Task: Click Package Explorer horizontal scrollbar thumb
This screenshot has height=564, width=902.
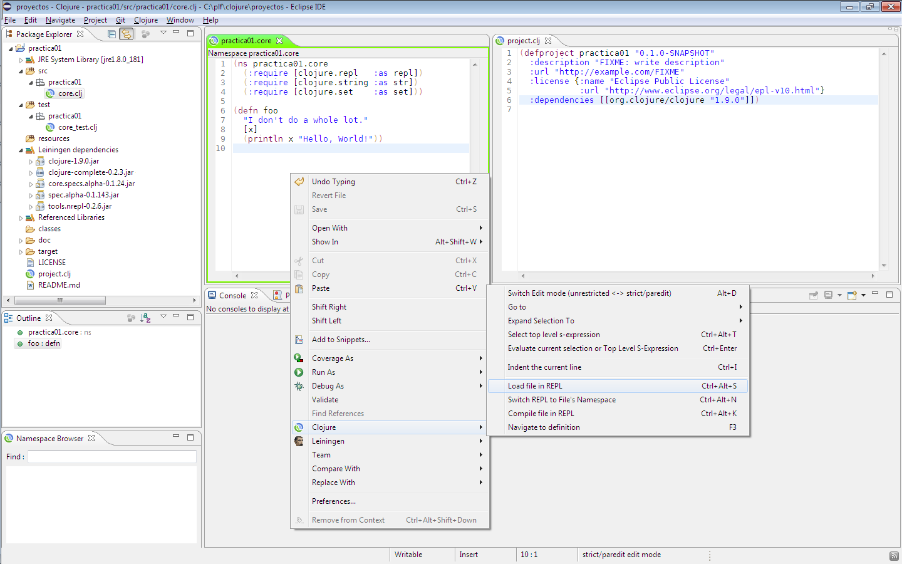Action: [x=60, y=300]
